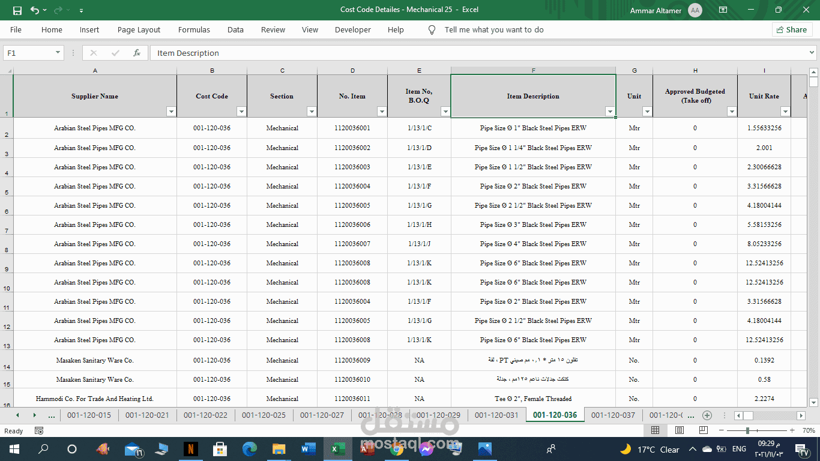This screenshot has height=461, width=820.
Task: Switch to Normal view icon
Action: click(656, 430)
